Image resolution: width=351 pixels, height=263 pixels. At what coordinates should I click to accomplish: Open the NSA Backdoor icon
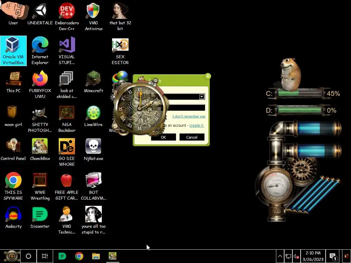(67, 118)
